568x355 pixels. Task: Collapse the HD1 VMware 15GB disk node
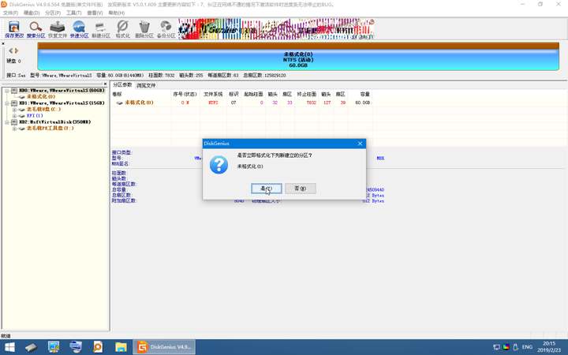click(x=6, y=103)
